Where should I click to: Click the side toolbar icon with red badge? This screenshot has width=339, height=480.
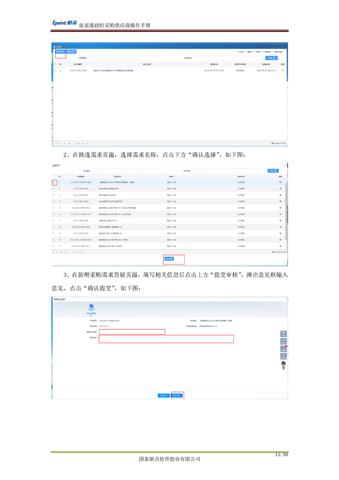point(283,349)
